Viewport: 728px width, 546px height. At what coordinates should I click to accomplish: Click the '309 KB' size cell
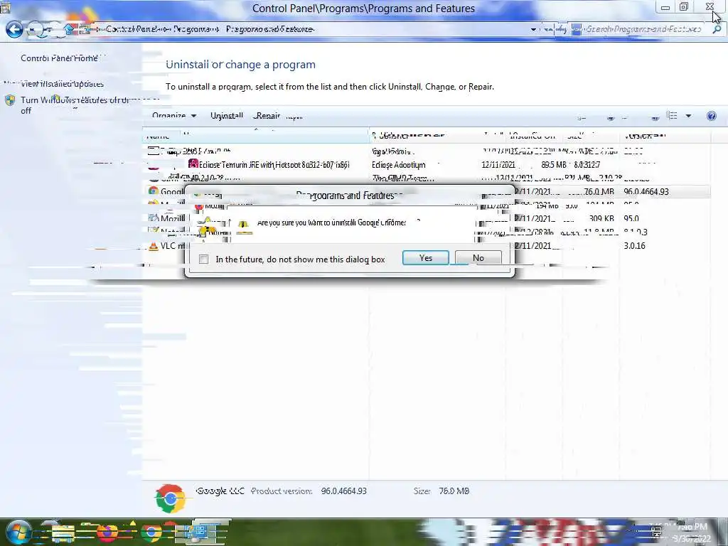(601, 218)
